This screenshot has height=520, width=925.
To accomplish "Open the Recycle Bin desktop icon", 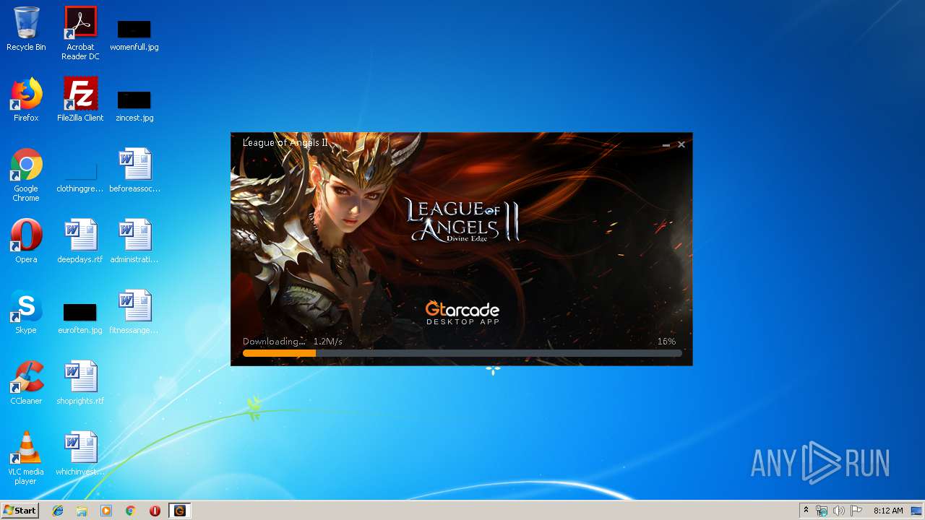I will coord(26,29).
